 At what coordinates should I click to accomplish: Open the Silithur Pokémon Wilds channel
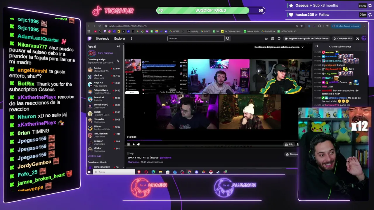pyautogui.click(x=104, y=128)
